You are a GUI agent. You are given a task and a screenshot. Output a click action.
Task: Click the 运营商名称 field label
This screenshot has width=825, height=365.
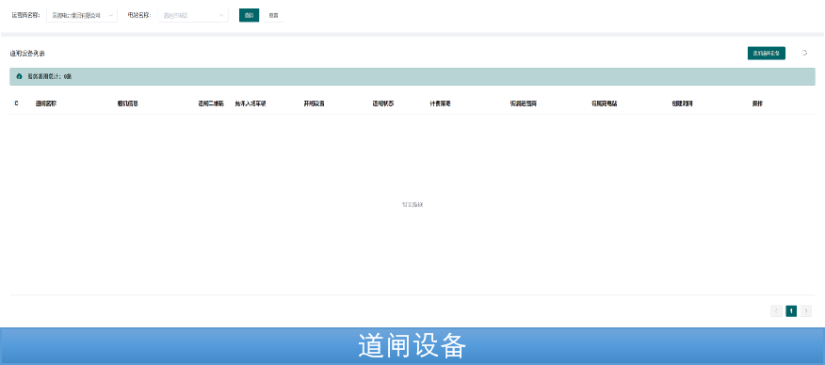pos(25,15)
